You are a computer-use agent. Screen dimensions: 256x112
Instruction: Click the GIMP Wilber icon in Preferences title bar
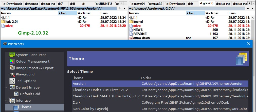tap(5, 44)
